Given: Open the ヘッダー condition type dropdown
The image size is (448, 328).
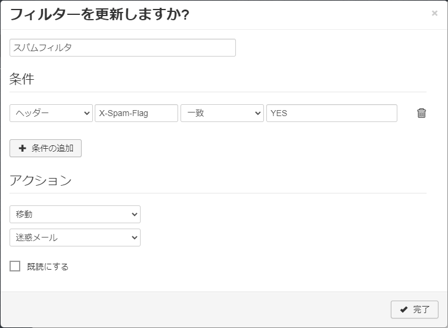Looking at the screenshot, I should click(51, 113).
